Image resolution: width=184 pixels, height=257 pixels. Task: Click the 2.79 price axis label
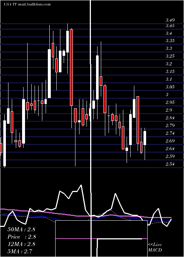[x=170, y=126]
